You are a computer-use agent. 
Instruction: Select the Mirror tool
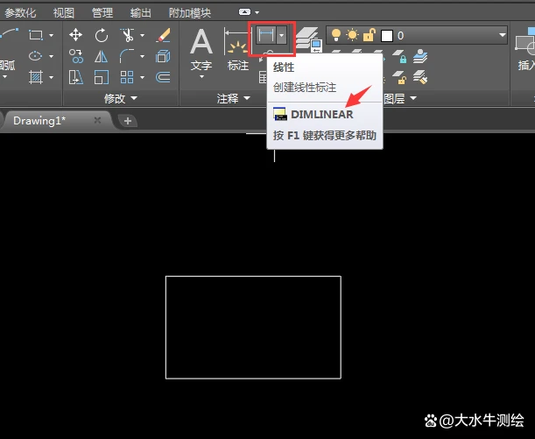pyautogui.click(x=101, y=56)
